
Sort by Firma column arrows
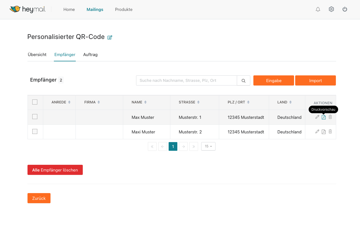[99, 102]
